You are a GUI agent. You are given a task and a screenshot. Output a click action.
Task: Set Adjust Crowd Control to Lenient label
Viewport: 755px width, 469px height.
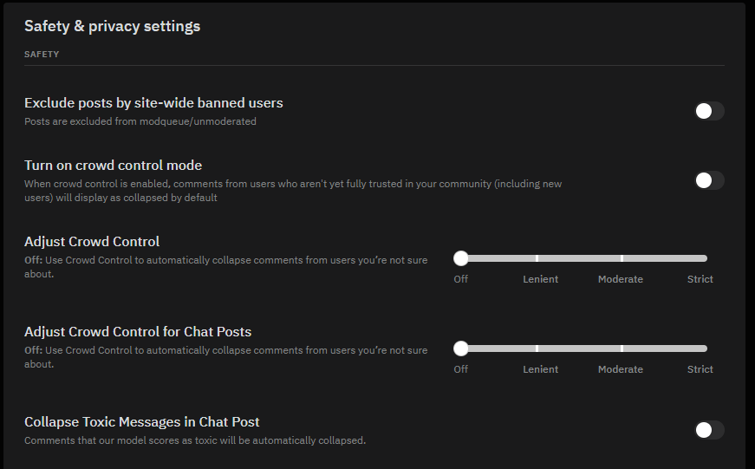(540, 279)
